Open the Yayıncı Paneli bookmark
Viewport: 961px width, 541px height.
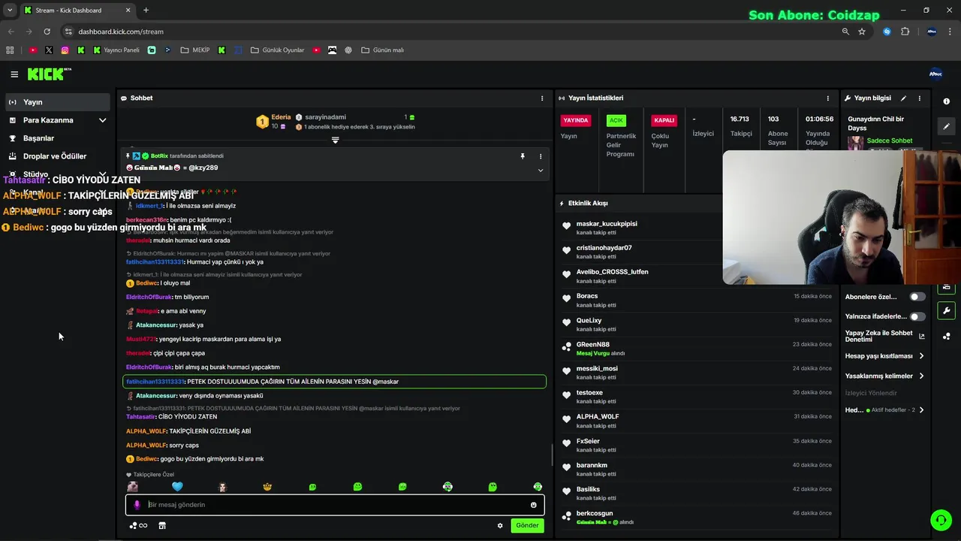pos(116,50)
